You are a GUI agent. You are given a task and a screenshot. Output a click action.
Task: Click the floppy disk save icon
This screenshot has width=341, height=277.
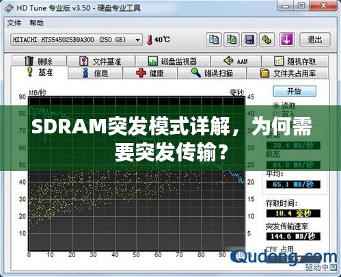coord(249,40)
